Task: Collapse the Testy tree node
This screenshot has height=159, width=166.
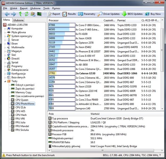Action: tap(5, 81)
